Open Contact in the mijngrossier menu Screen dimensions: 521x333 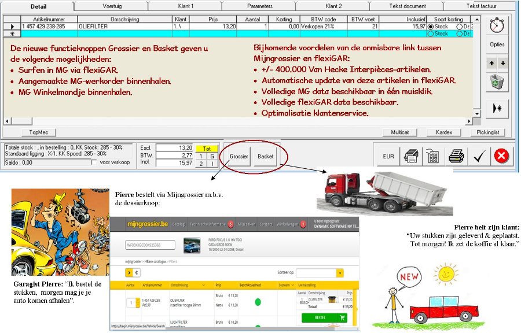point(266,224)
